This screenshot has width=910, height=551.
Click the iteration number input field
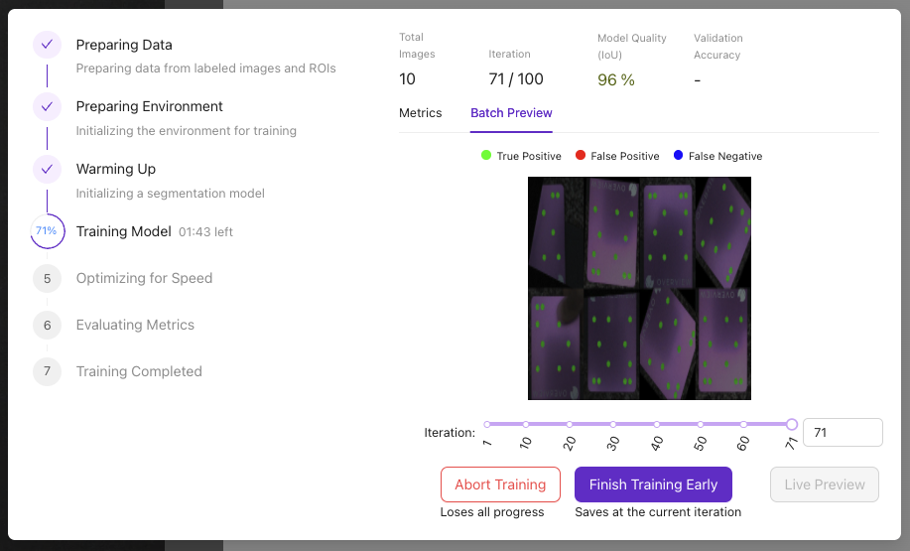pyautogui.click(x=842, y=433)
